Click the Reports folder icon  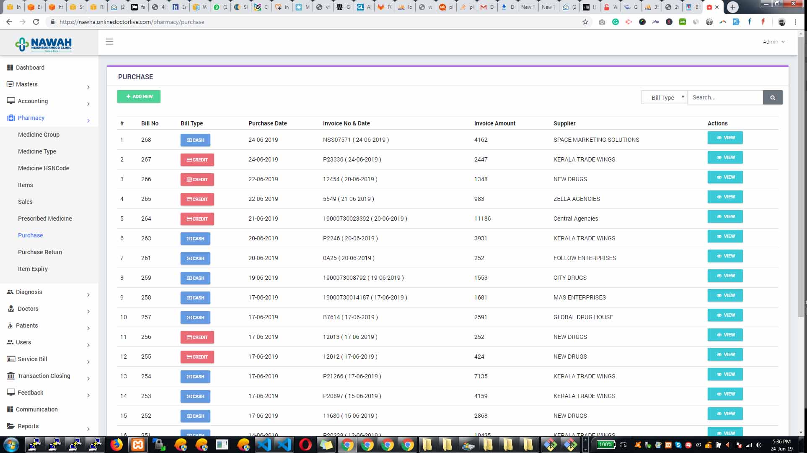pyautogui.click(x=11, y=426)
